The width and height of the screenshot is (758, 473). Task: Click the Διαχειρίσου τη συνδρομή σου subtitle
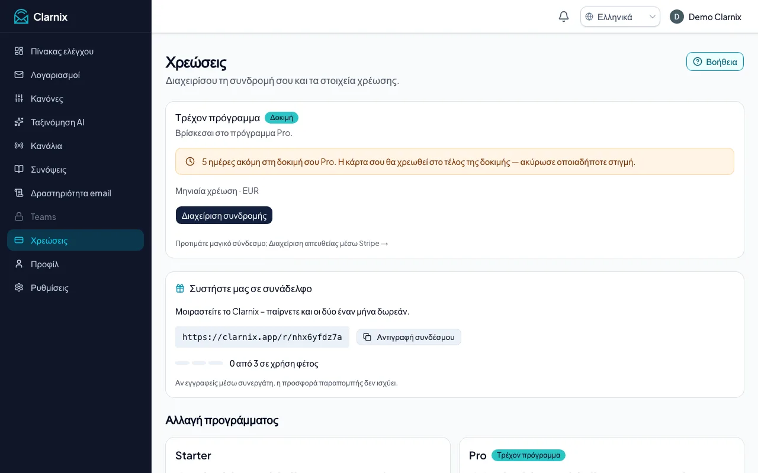coord(282,80)
